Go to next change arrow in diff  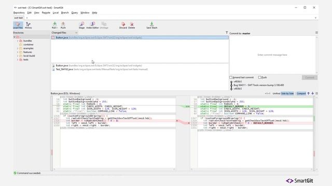click(312, 94)
